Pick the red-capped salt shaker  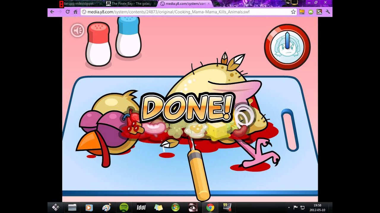click(99, 44)
